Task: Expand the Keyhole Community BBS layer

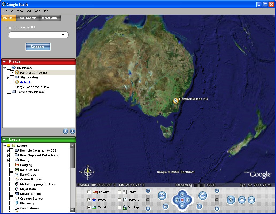Action: 8,151
